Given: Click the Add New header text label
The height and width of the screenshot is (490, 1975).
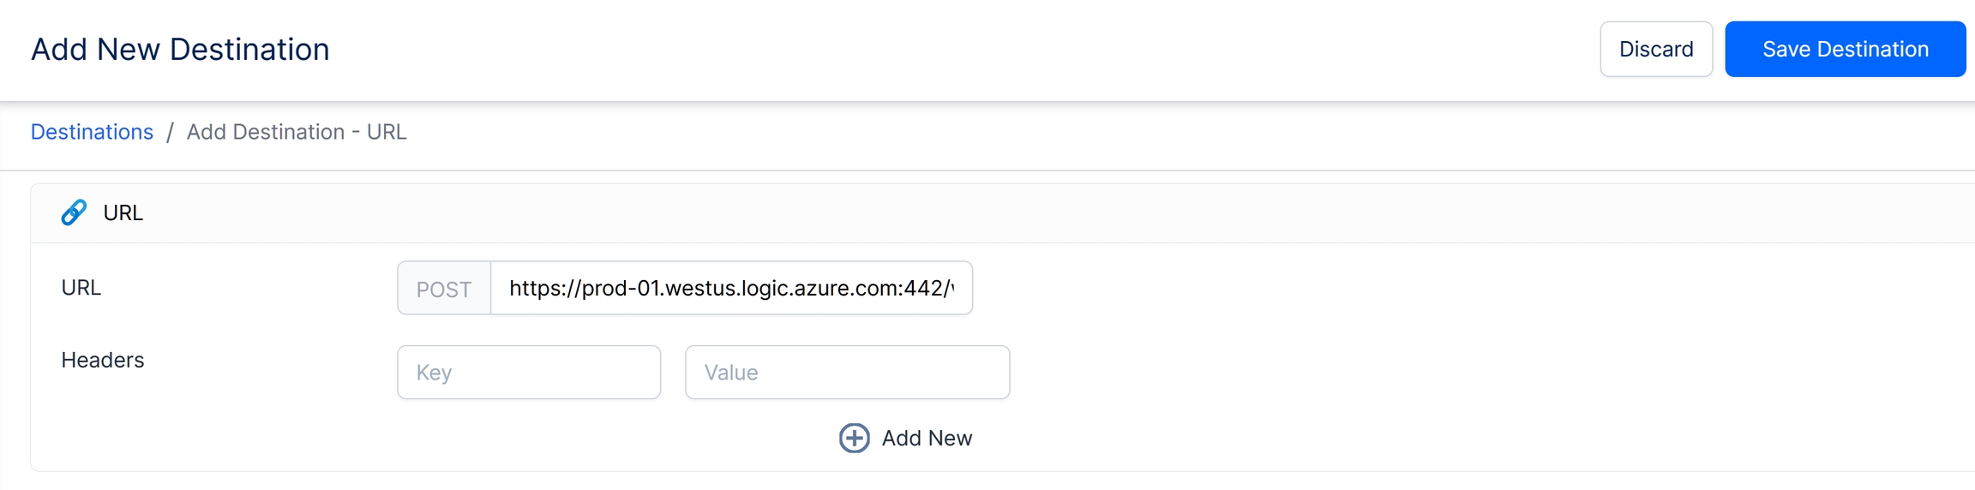Looking at the screenshot, I should click(x=927, y=438).
